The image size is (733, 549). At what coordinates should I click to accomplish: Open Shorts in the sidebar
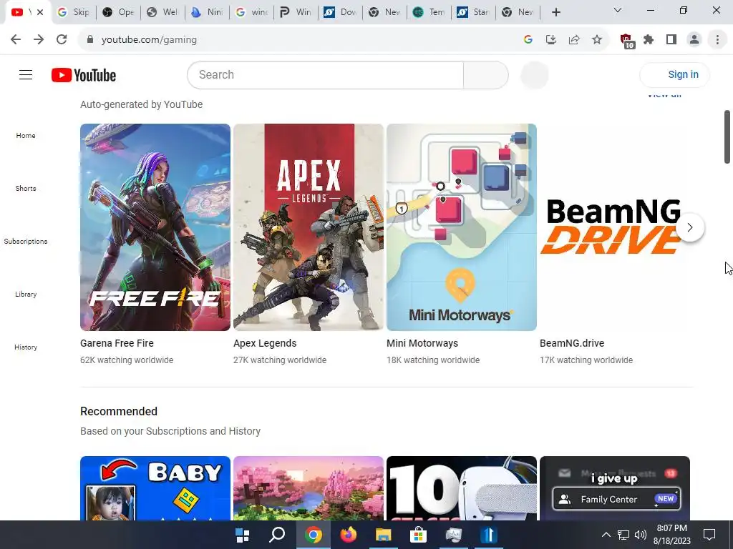click(26, 188)
